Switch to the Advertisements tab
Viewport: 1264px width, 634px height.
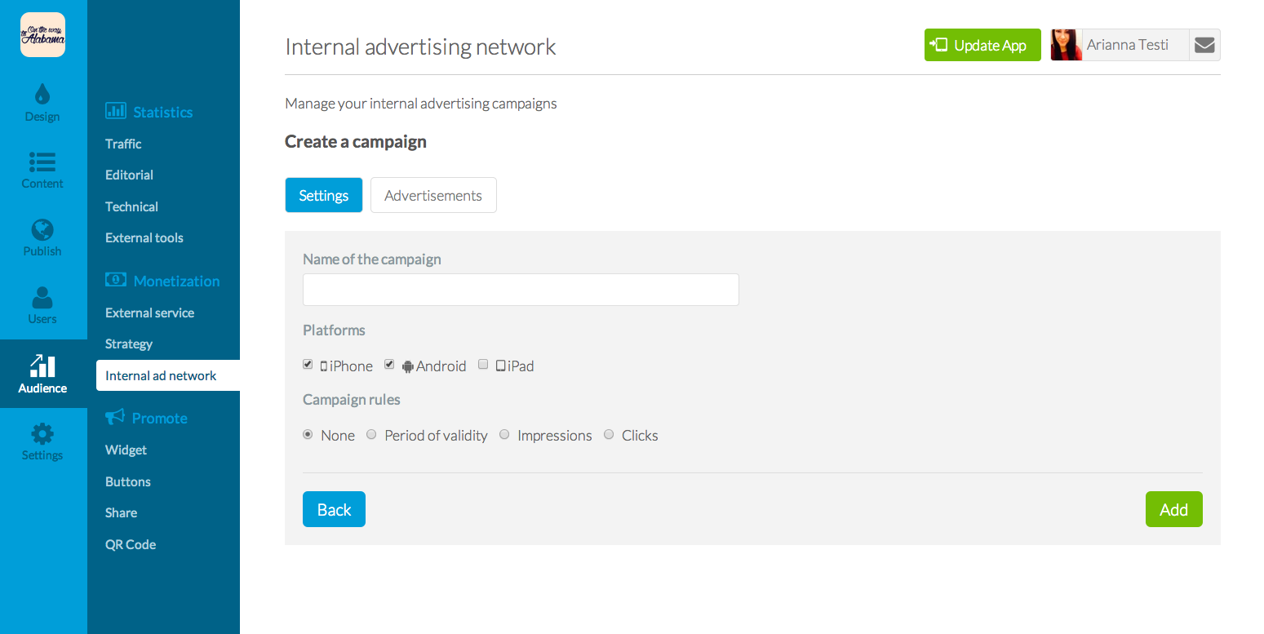433,195
